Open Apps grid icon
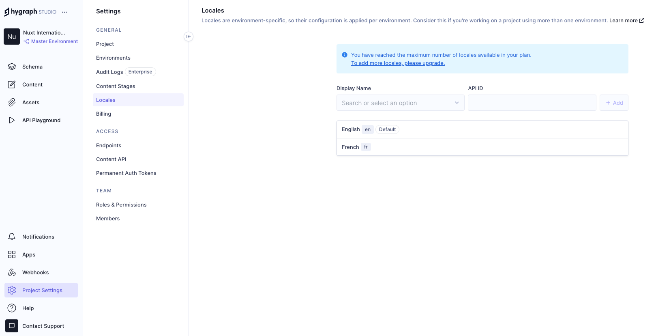 click(12, 254)
